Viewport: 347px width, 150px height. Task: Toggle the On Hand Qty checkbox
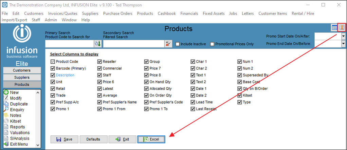point(146,82)
